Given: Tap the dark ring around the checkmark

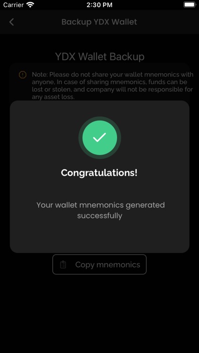Looking at the screenshot, I should [x=99, y=119].
